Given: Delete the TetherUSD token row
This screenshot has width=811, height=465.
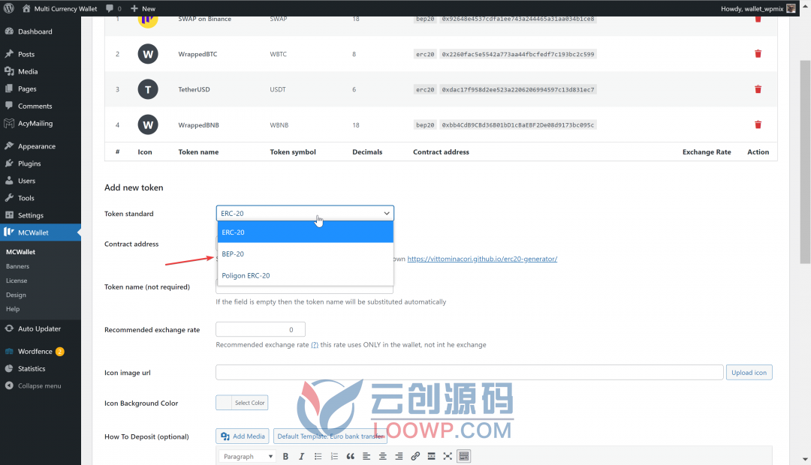Looking at the screenshot, I should [x=758, y=89].
